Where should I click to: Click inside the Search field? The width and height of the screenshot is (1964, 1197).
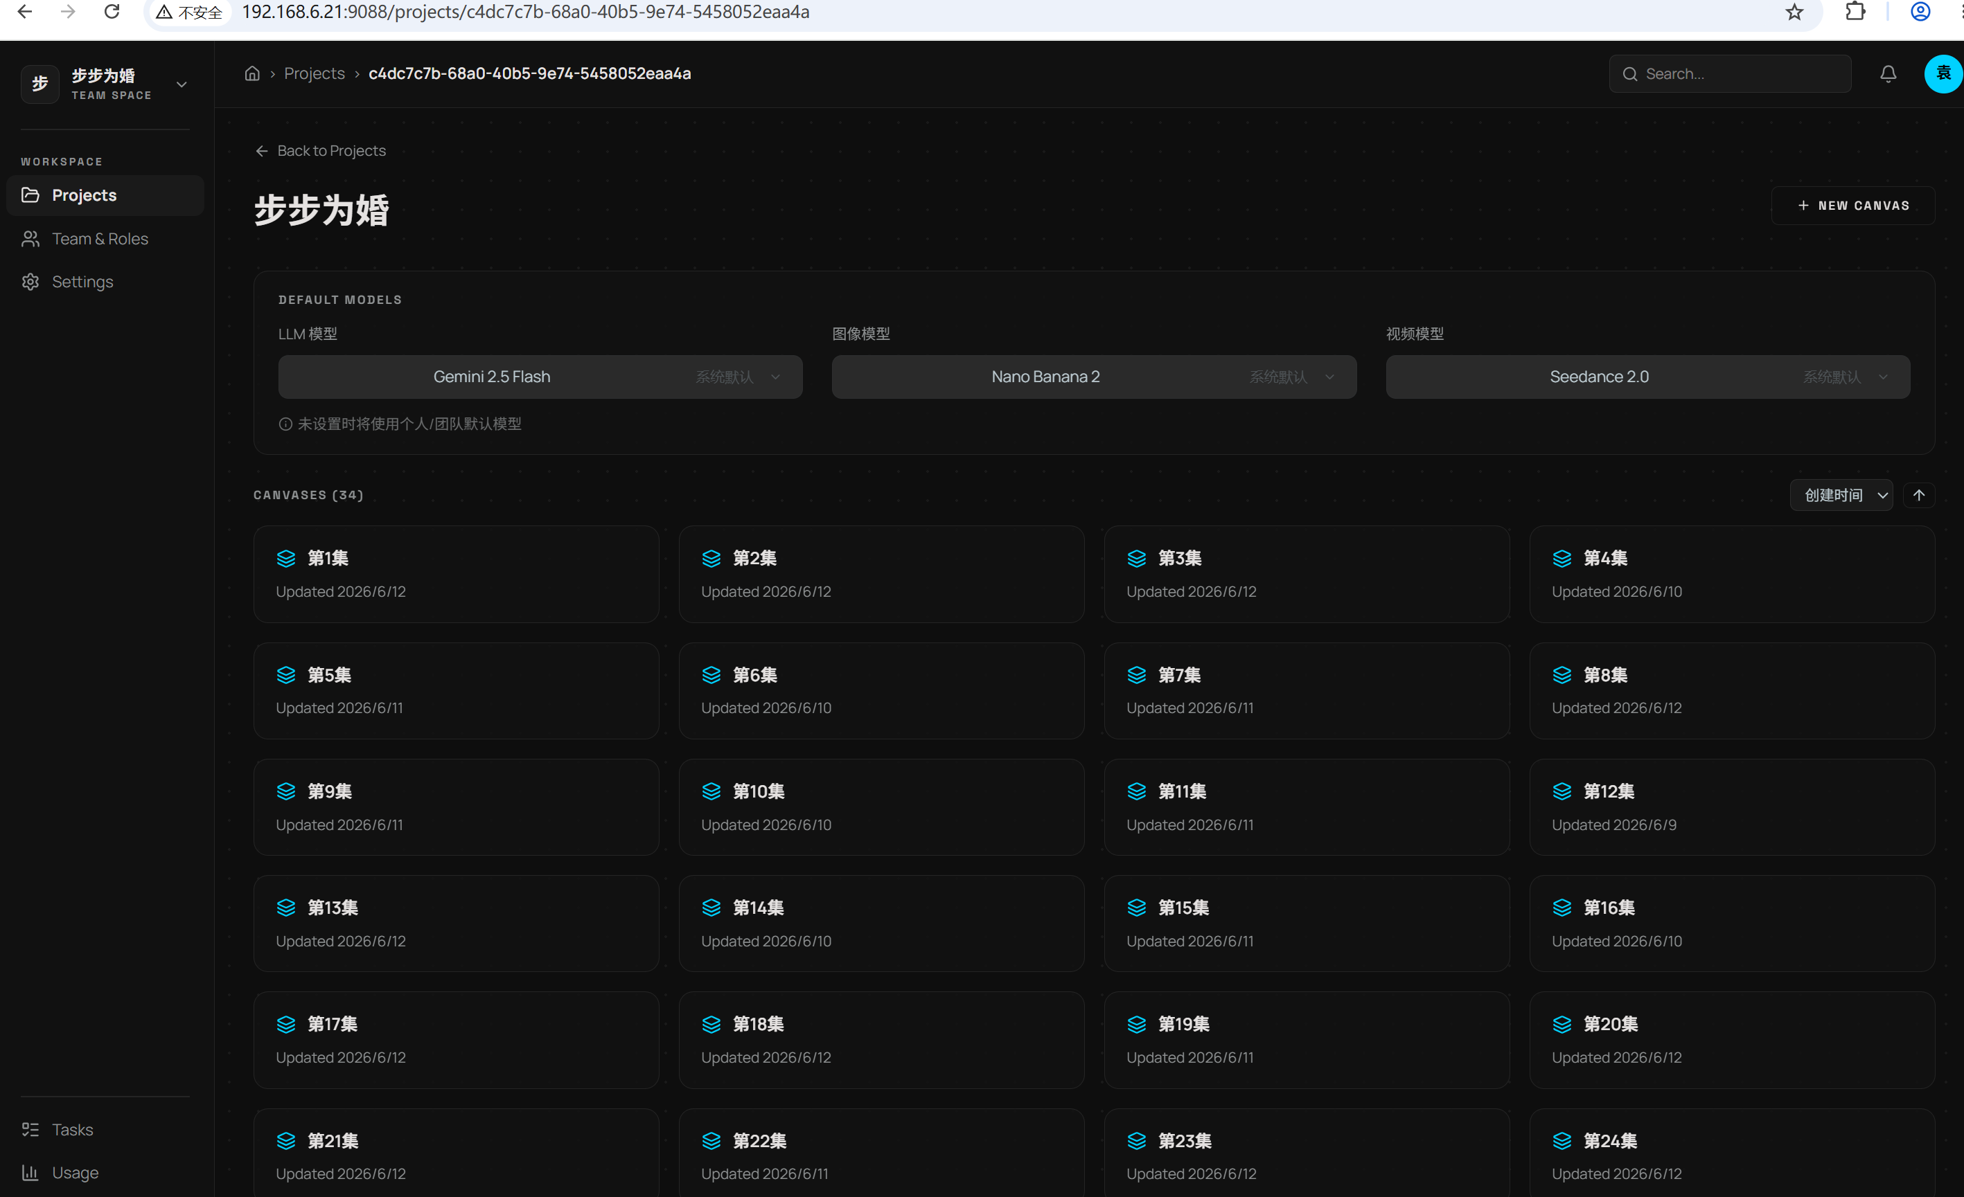(1730, 74)
